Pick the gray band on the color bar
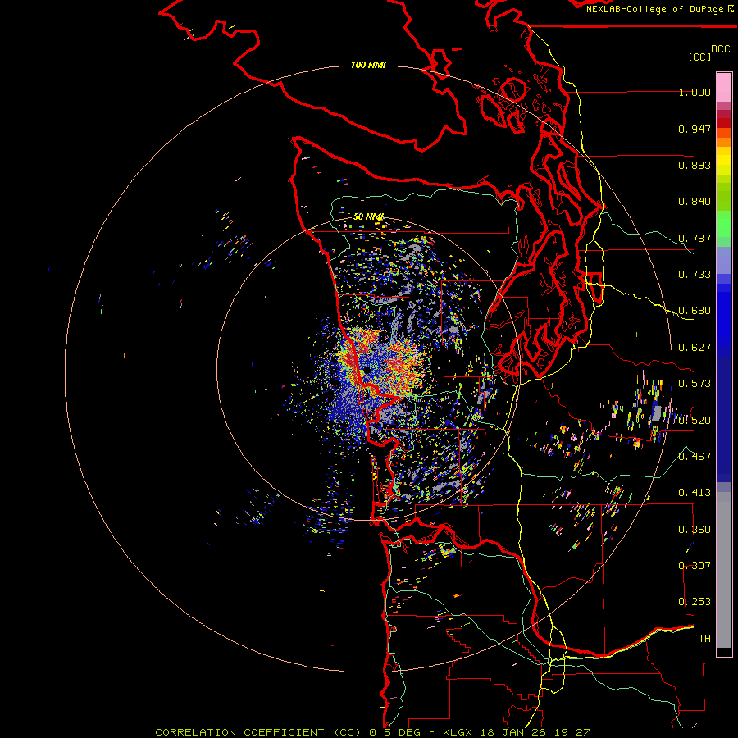 tap(724, 570)
